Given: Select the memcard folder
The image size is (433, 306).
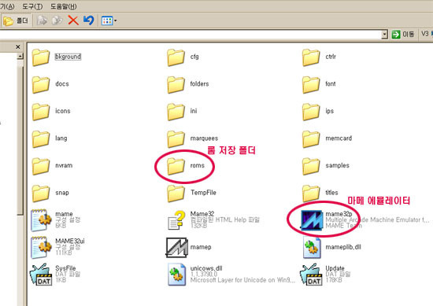Looking at the screenshot, I should tap(328, 138).
